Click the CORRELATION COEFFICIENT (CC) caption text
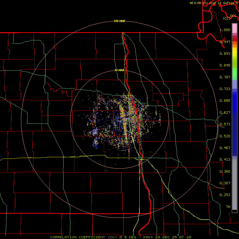 click(84, 237)
